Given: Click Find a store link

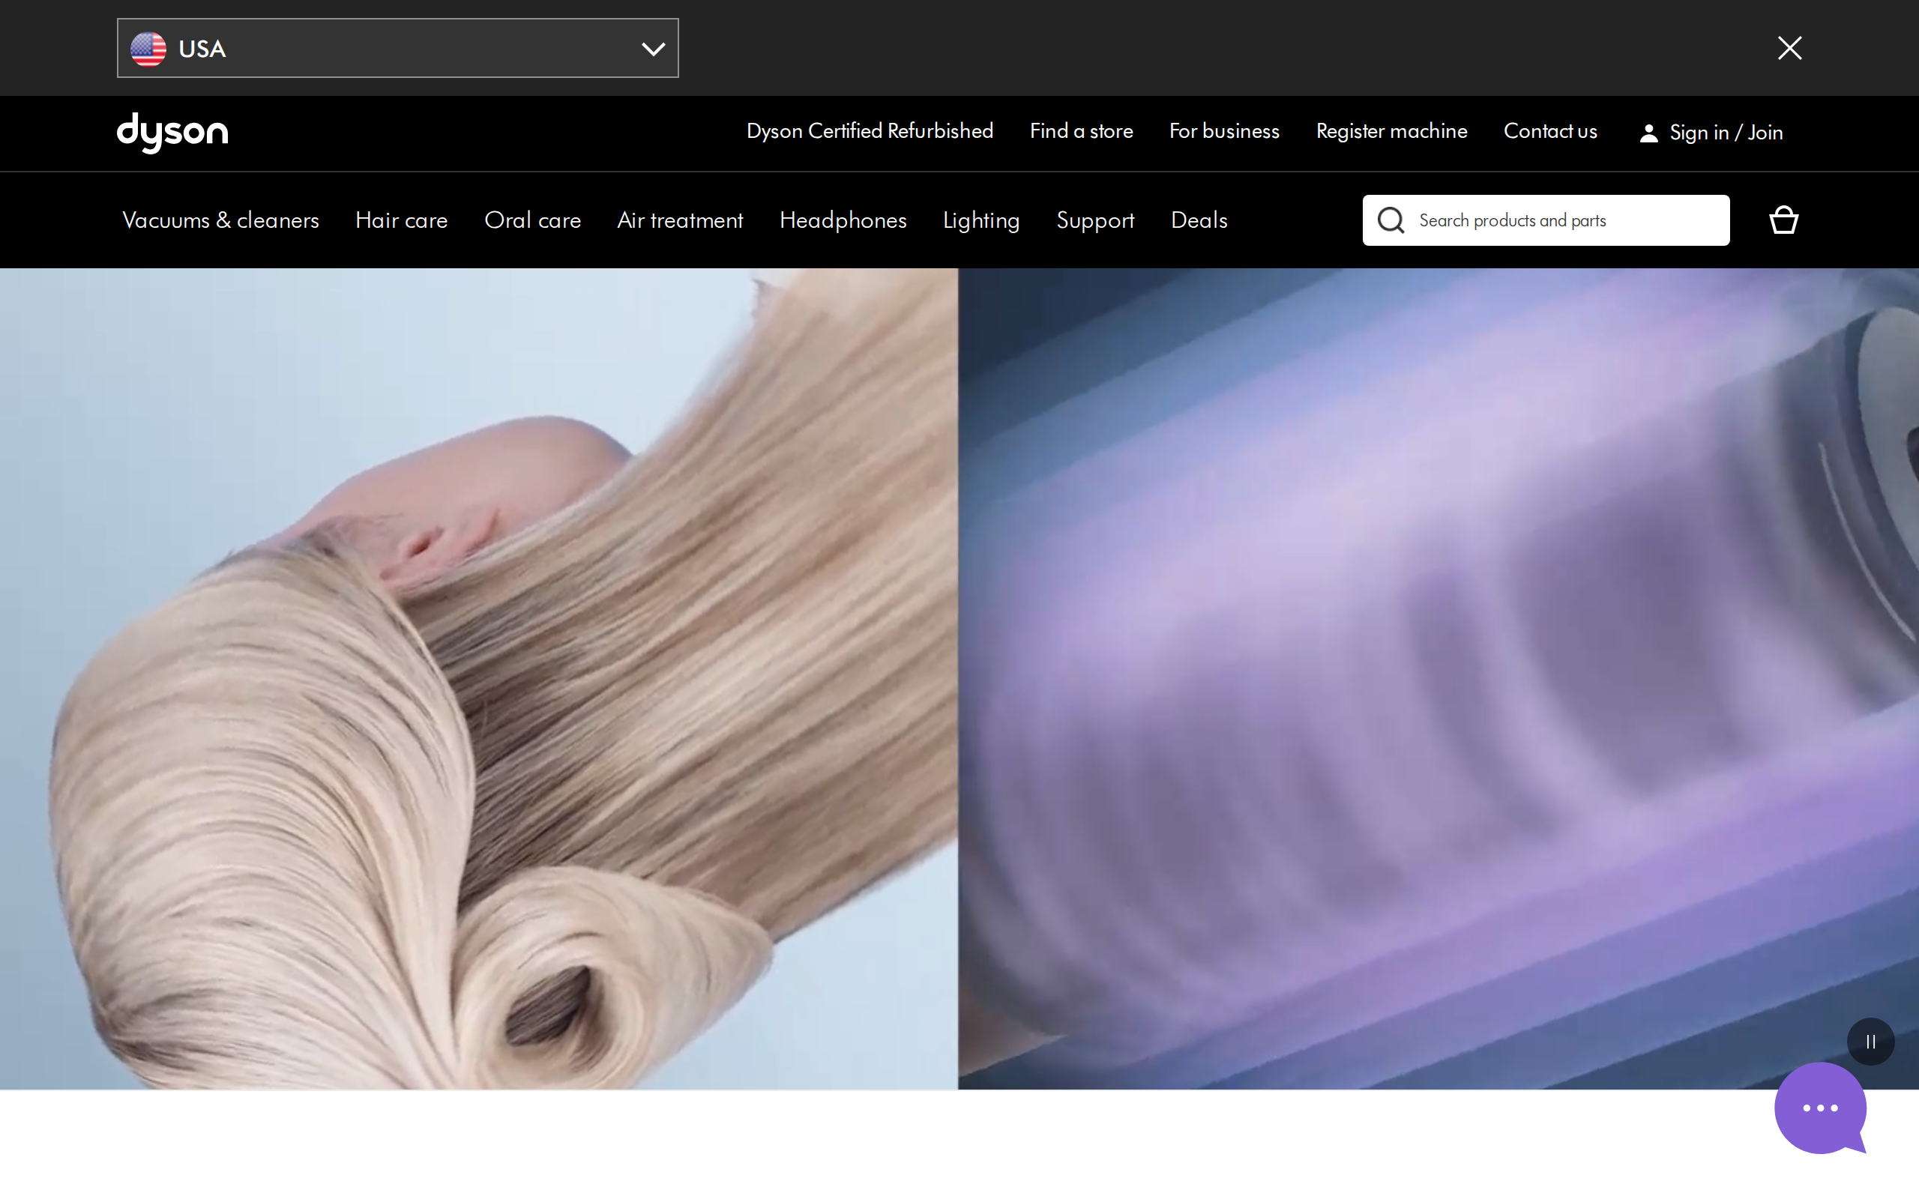Looking at the screenshot, I should (1081, 131).
